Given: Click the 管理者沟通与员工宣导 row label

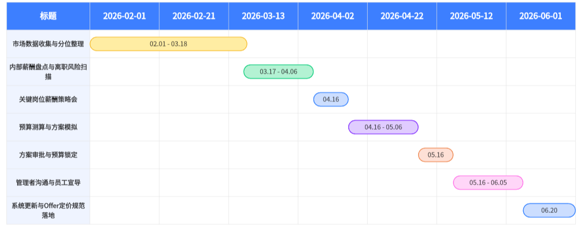Looking at the screenshot, I should 48,183.
